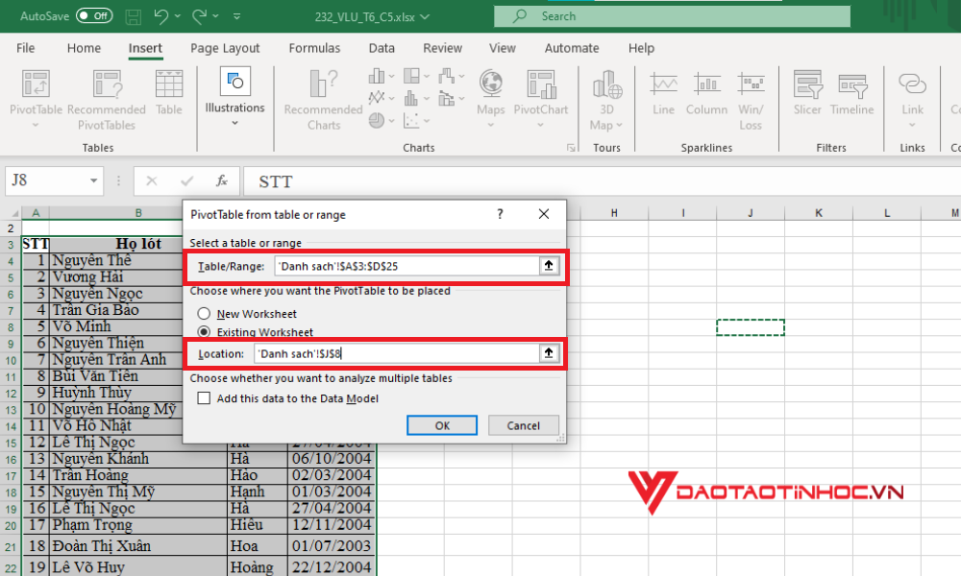Click inside the Location input field

(394, 354)
